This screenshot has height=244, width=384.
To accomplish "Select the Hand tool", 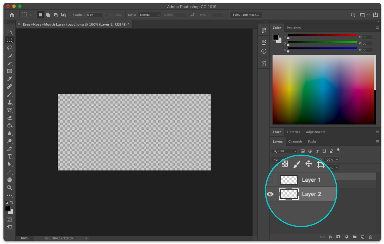I will [9, 180].
